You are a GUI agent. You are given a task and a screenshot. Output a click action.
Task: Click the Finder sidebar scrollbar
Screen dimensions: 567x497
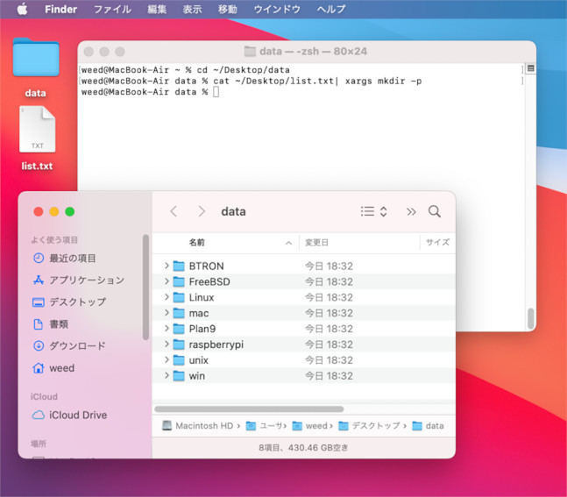(145, 288)
